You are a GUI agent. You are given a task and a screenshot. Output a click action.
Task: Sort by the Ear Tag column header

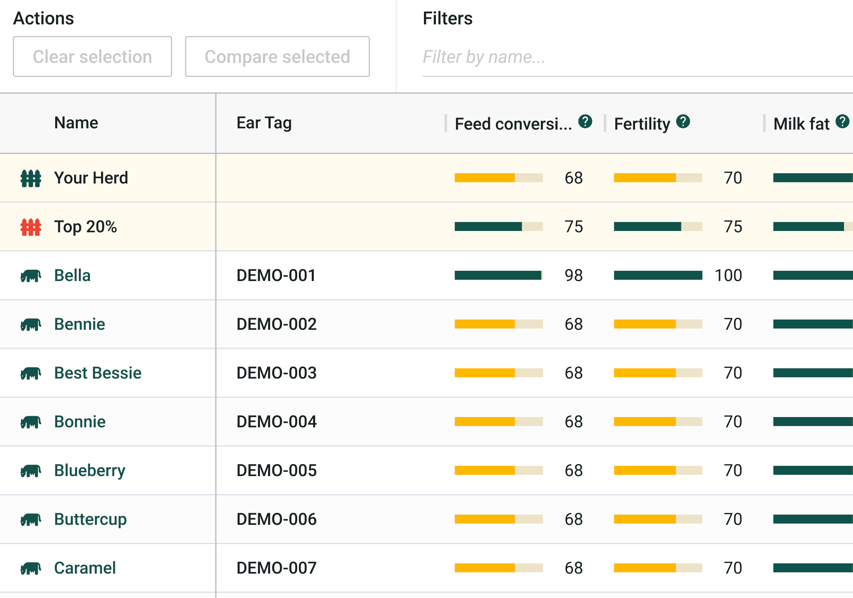point(264,123)
